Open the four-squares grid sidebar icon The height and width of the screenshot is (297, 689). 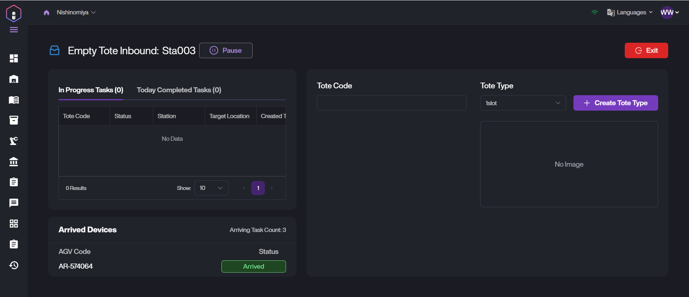pyautogui.click(x=14, y=224)
